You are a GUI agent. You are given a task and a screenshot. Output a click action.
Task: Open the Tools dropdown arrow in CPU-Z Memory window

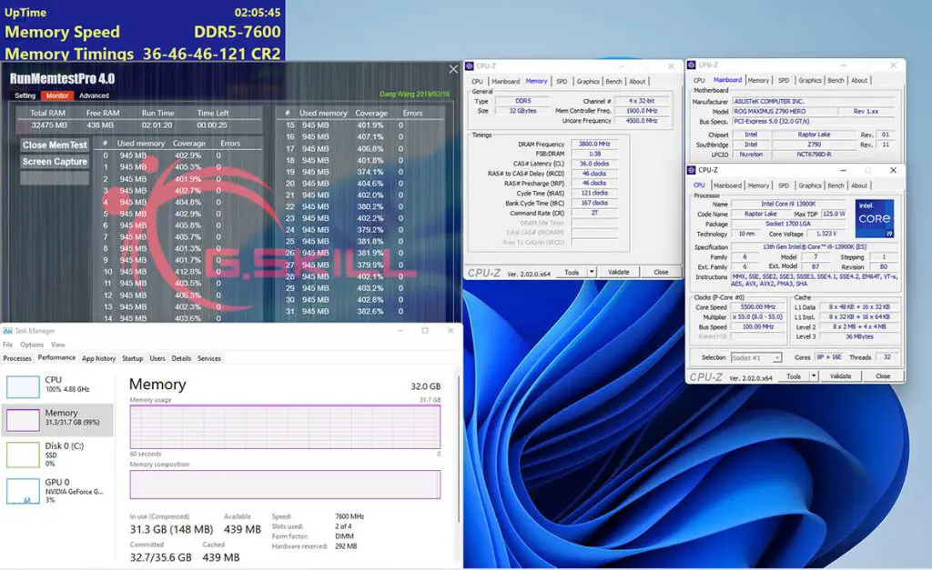(x=592, y=272)
